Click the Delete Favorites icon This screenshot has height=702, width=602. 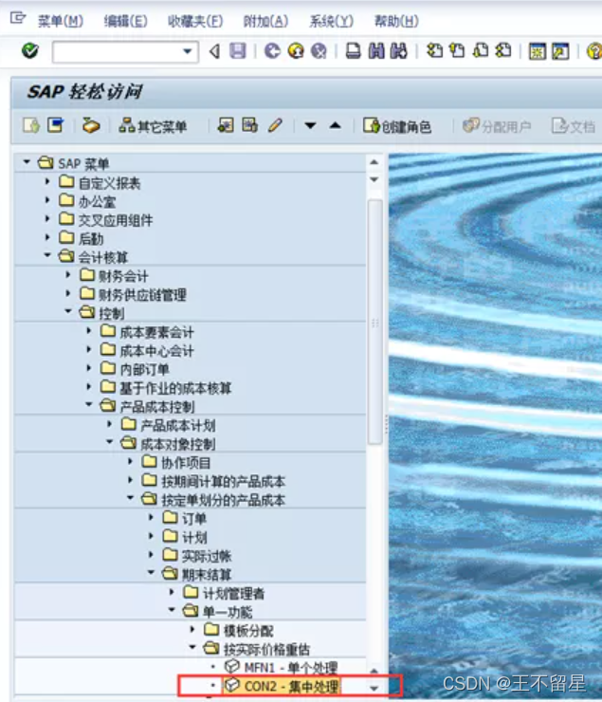click(x=249, y=125)
